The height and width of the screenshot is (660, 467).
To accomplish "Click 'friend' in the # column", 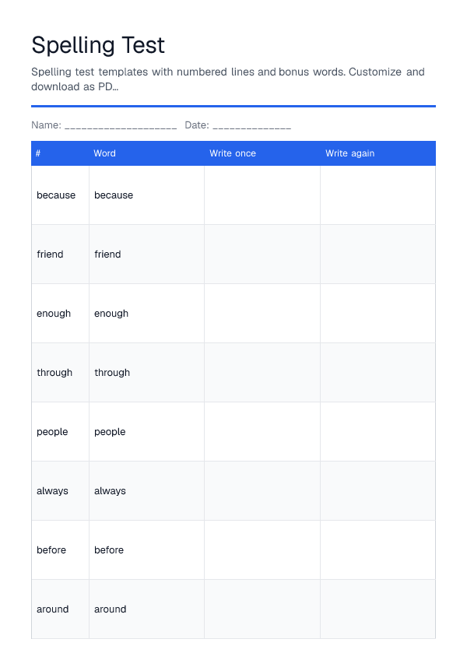I will pyautogui.click(x=50, y=255).
